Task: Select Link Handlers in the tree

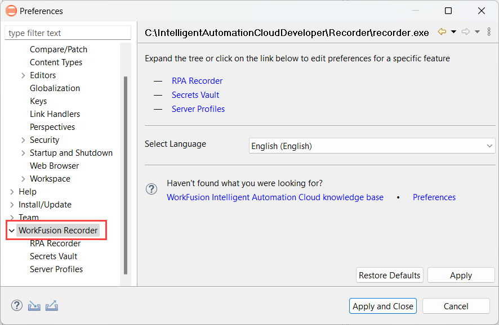Action: click(55, 114)
